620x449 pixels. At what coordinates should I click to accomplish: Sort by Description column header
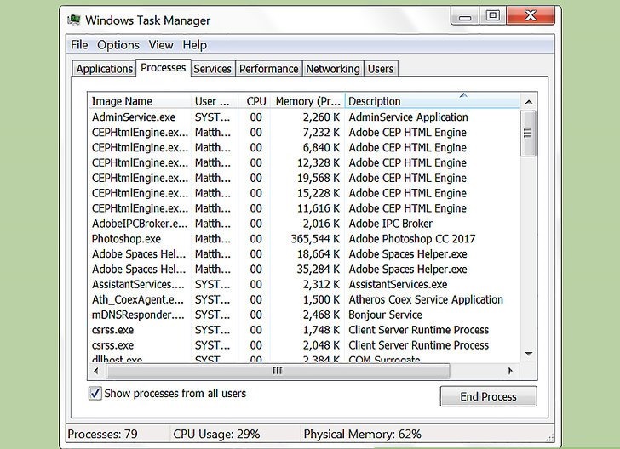pos(432,101)
